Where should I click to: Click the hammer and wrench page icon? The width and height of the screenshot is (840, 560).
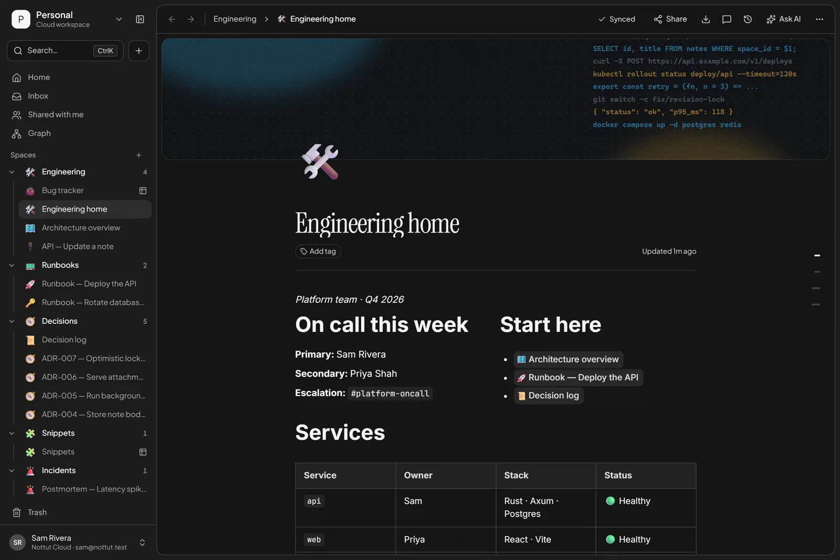click(x=320, y=162)
